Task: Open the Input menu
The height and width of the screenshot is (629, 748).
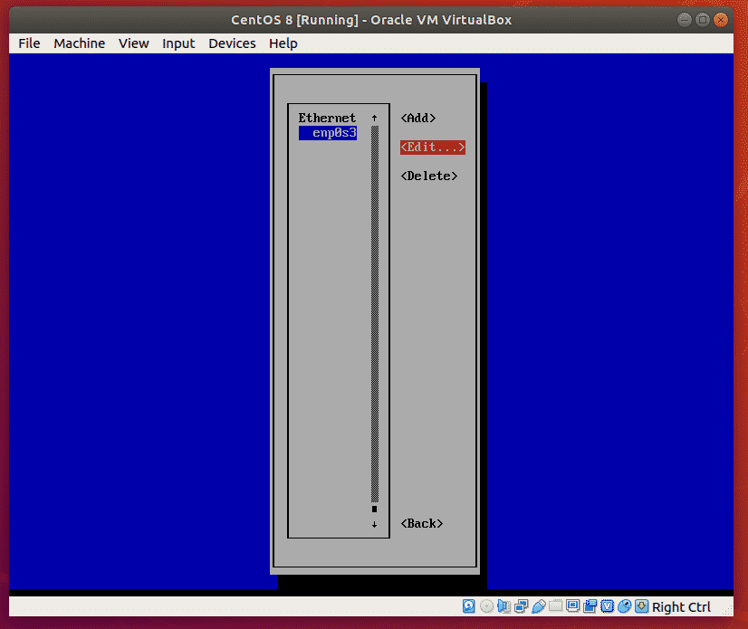Action: 178,43
